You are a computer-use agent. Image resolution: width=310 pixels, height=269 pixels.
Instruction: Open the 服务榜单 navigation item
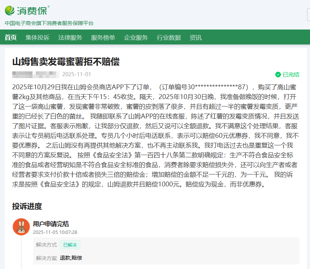pos(103,38)
